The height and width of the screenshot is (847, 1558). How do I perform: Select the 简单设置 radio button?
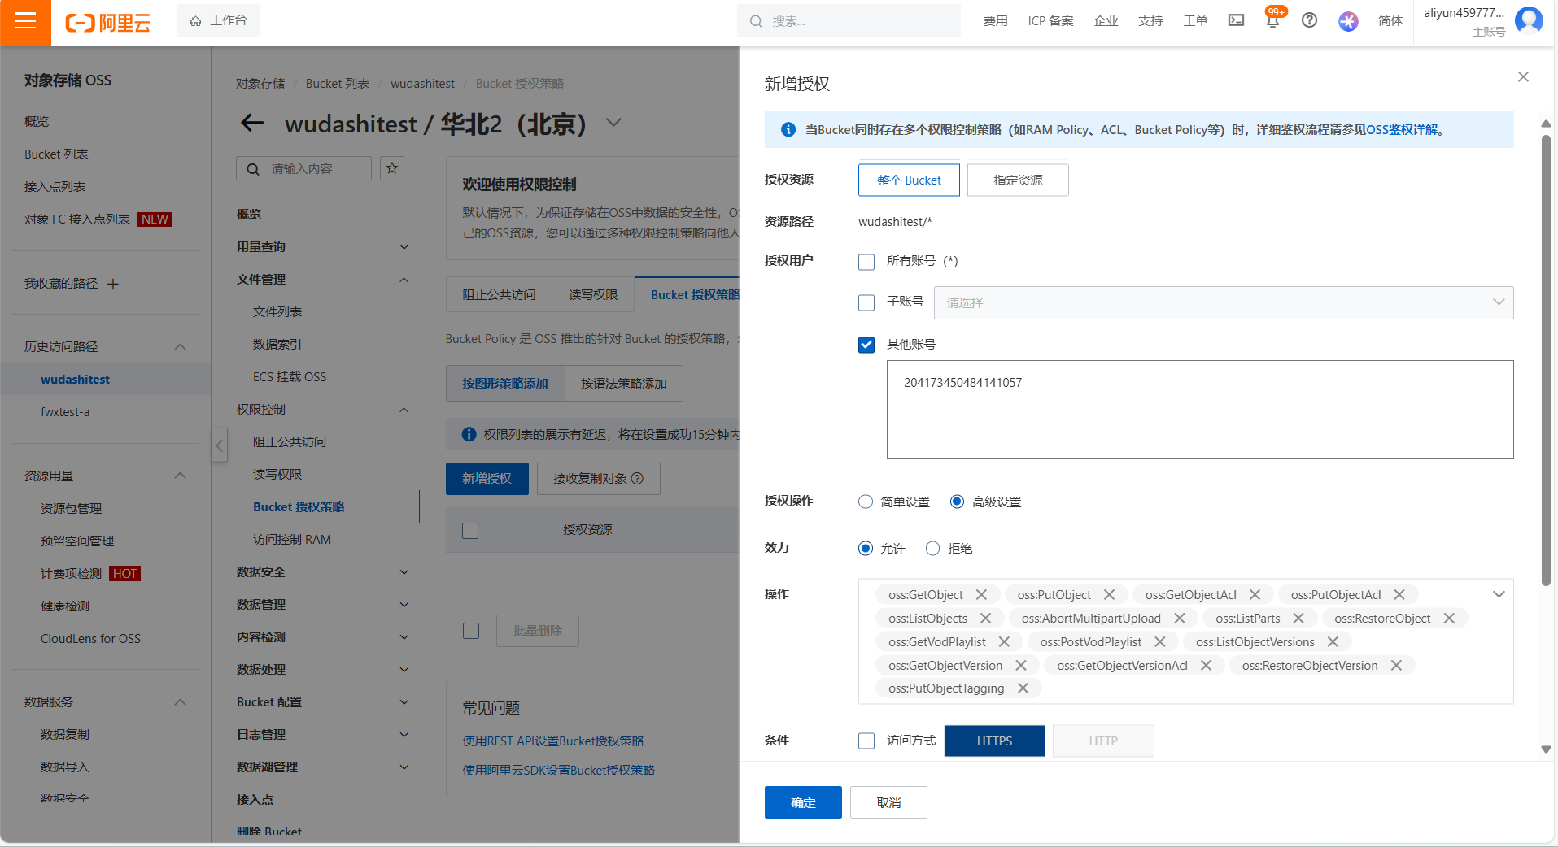tap(866, 502)
